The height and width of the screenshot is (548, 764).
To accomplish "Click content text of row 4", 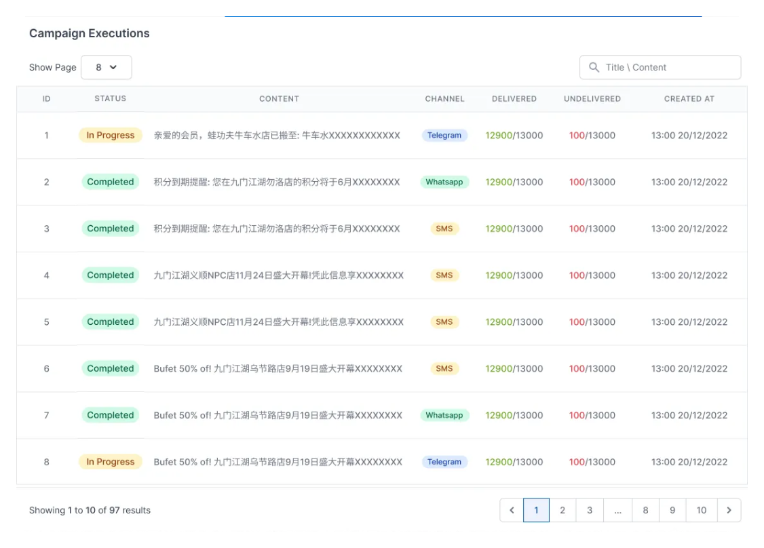I will click(279, 275).
